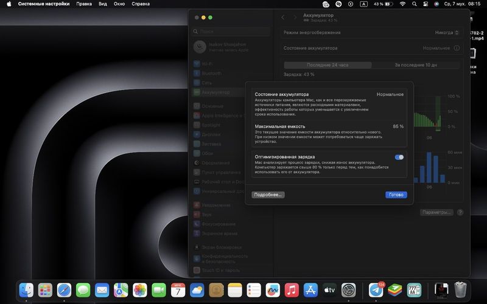Click the help question mark button

point(460,212)
